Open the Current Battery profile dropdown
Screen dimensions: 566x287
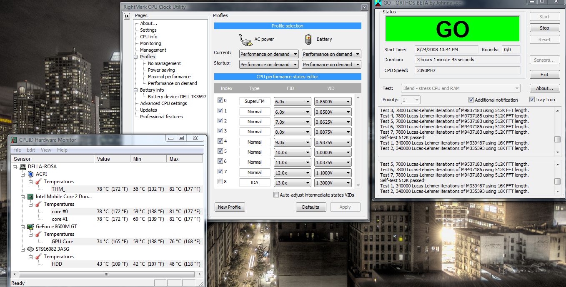[331, 54]
